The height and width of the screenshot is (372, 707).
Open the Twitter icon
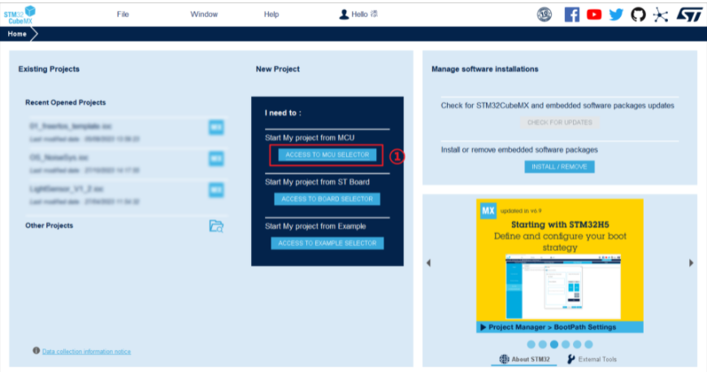[x=616, y=15]
